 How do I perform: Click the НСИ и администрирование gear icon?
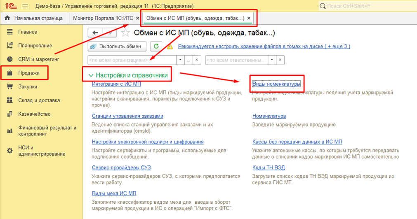[10, 151]
